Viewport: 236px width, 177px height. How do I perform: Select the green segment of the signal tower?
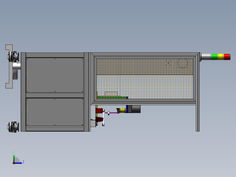point(214,57)
